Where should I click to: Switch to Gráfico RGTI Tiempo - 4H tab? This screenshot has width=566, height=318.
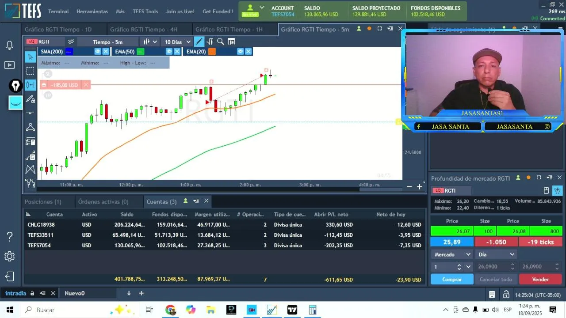143,29
